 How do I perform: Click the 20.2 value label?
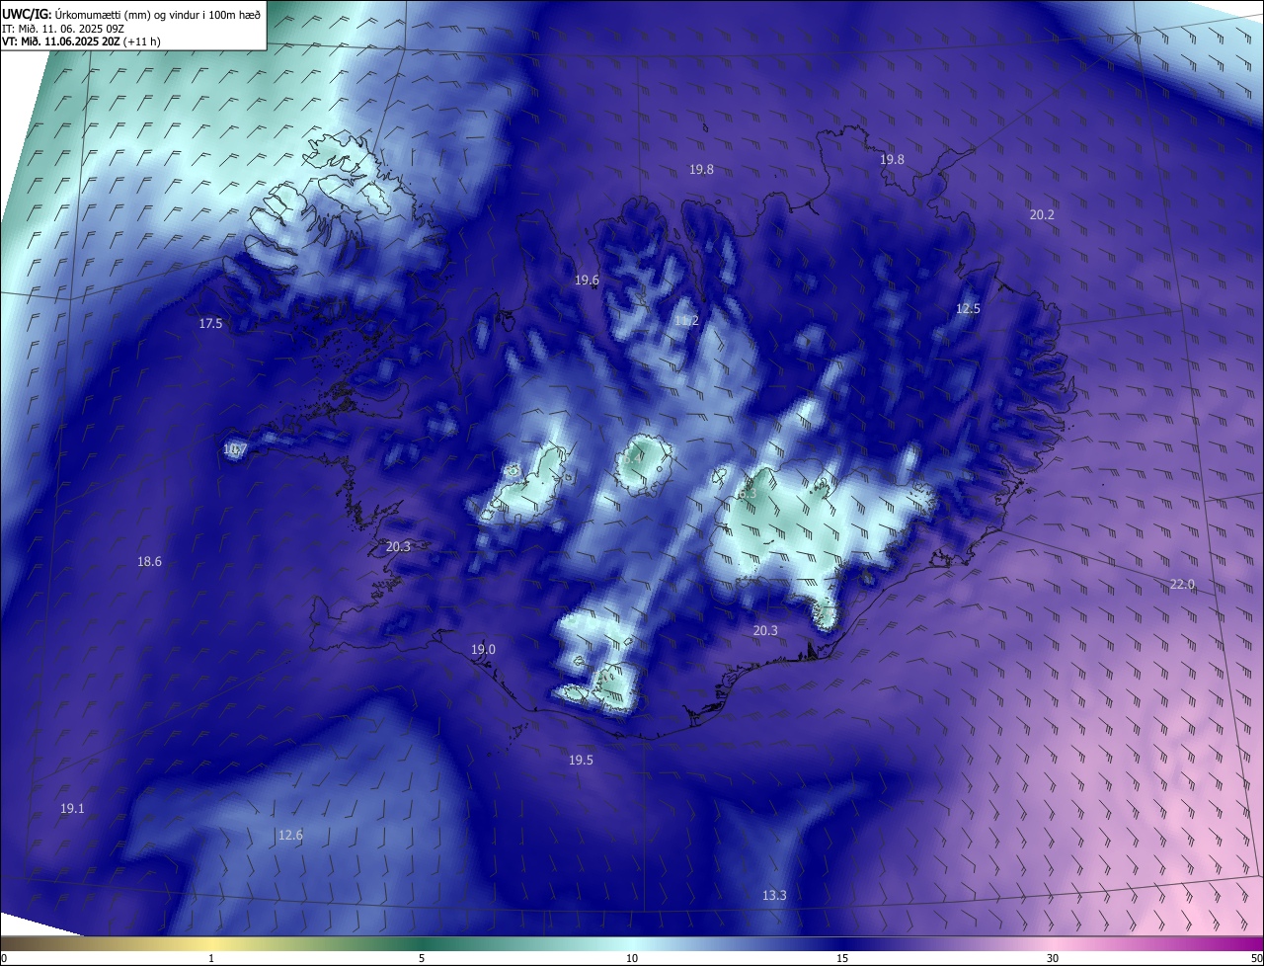point(1042,214)
